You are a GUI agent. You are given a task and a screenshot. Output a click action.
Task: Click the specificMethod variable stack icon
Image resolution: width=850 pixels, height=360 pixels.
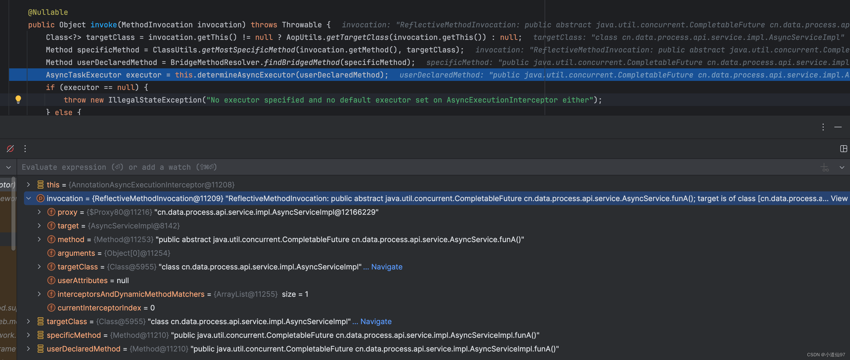coord(40,335)
